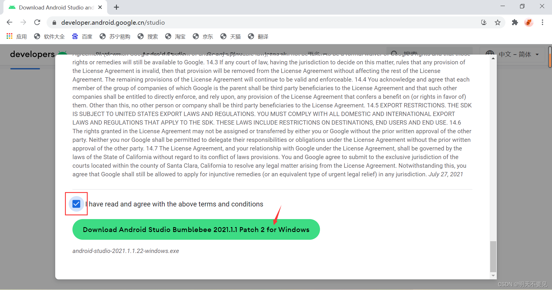Open the 搜索 bookmark
Image resolution: width=552 pixels, height=290 pixels.
[147, 36]
